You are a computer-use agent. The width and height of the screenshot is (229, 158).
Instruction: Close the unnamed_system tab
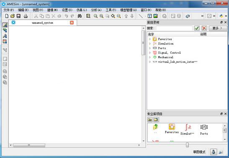coord(72,23)
